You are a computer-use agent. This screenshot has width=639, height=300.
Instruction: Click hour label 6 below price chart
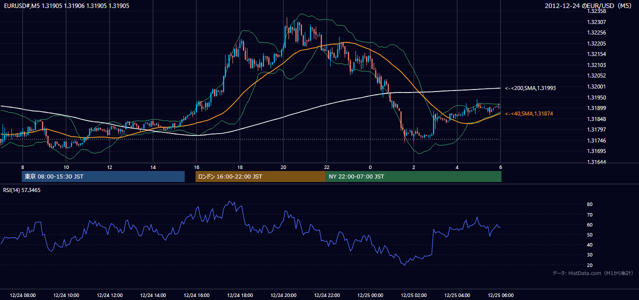coord(500,167)
